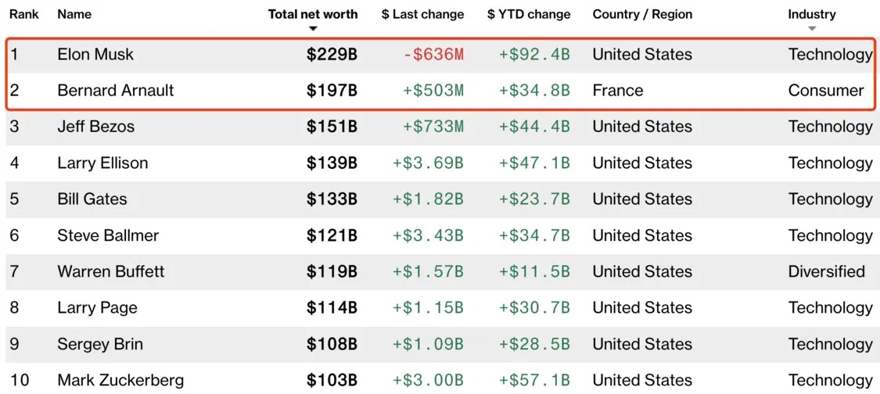
Task: Open Larry Ellison's entry
Action: (102, 163)
